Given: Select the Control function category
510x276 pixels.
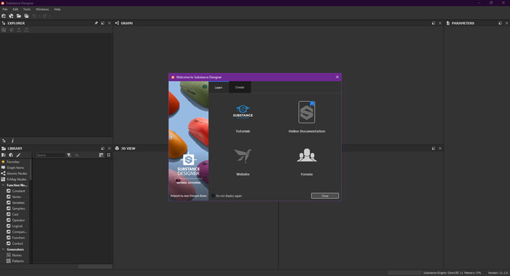Looking at the screenshot, I should (17, 243).
